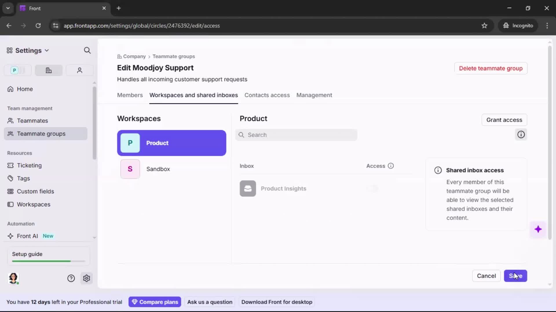The height and width of the screenshot is (312, 556).
Task: Click the Grant access button
Action: point(504,120)
